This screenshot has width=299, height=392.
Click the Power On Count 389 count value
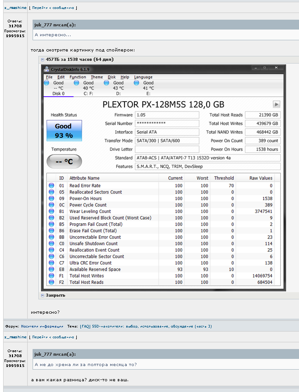coord(263,141)
